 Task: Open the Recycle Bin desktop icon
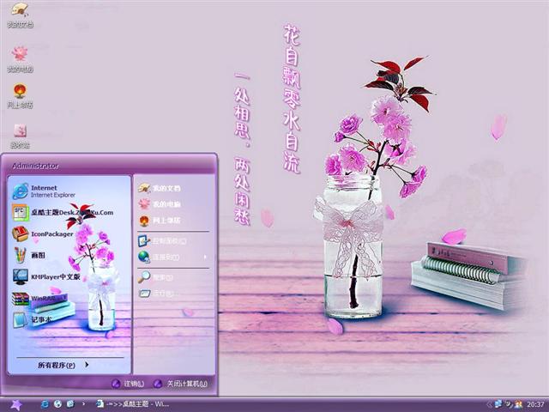(x=20, y=136)
